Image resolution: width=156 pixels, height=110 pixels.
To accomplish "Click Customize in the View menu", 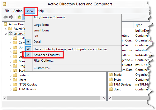I will (42, 68).
